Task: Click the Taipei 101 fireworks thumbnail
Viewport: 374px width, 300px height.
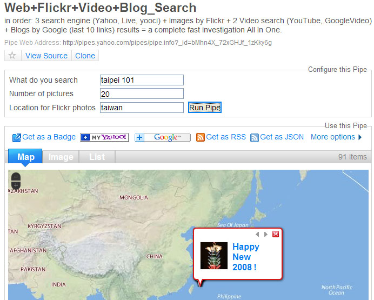Action: [214, 256]
